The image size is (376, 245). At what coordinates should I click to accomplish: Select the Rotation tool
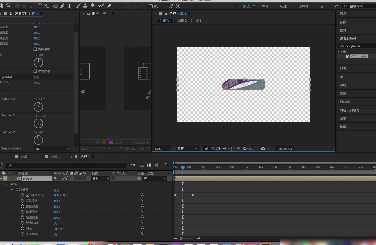[x=40, y=6]
